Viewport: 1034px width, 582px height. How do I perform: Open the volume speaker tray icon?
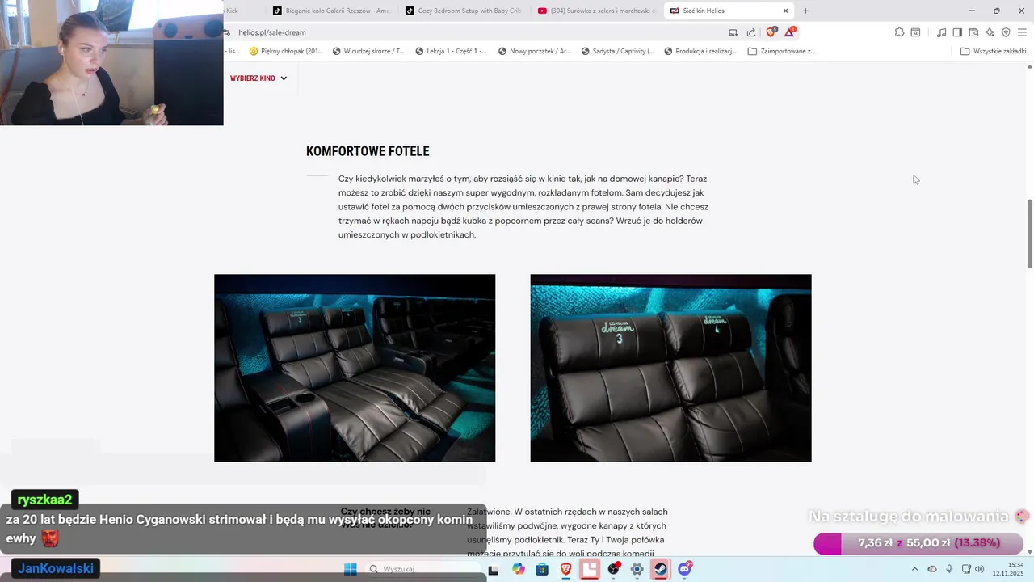pos(980,569)
